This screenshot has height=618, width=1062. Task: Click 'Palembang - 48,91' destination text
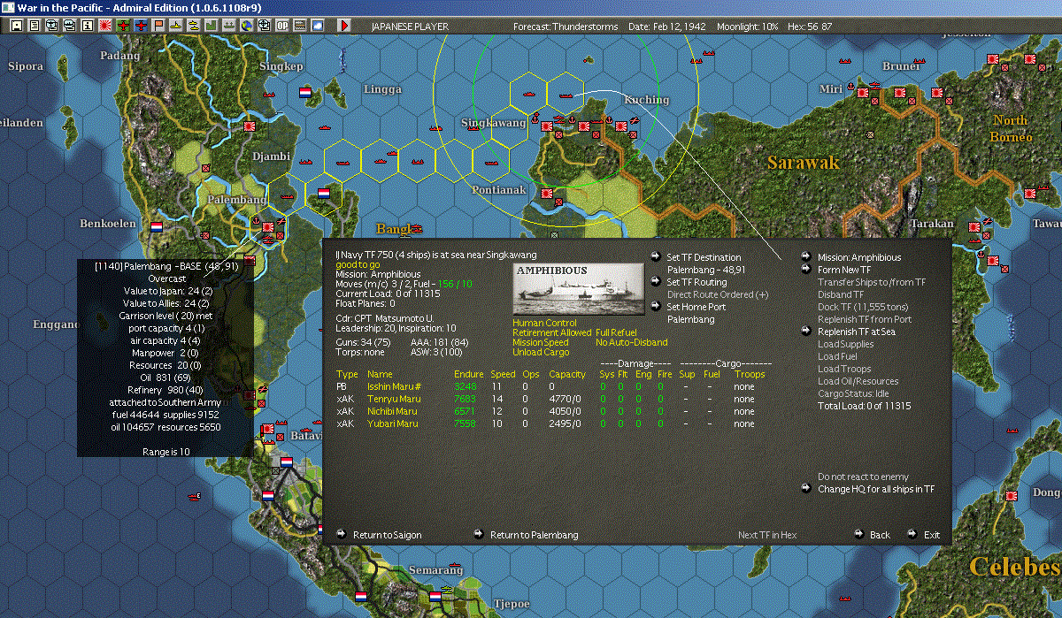click(706, 270)
